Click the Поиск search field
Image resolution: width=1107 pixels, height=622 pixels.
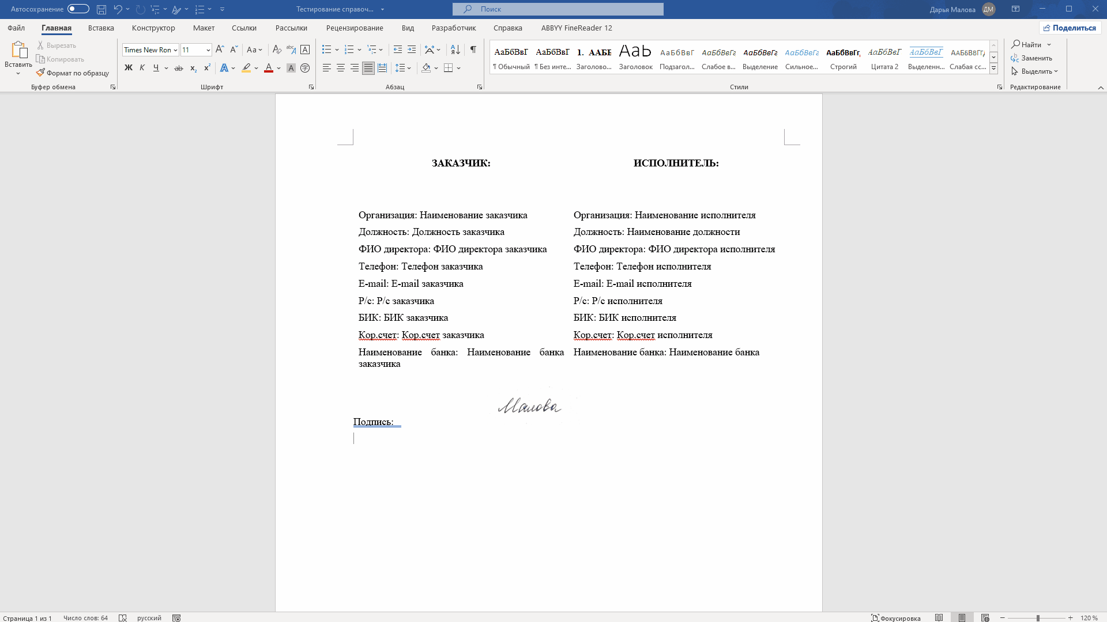point(558,9)
